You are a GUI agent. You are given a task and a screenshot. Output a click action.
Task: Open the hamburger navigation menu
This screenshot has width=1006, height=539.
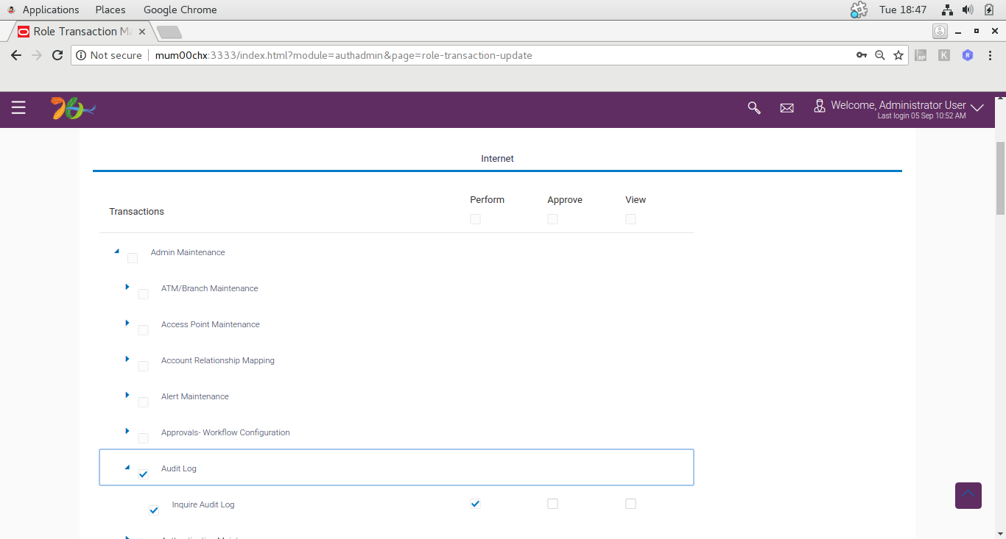(18, 108)
